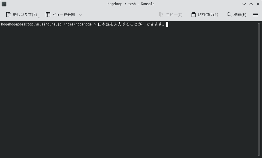Click the prompt path /home/hogehoge
262x158 pixels.
[78, 24]
